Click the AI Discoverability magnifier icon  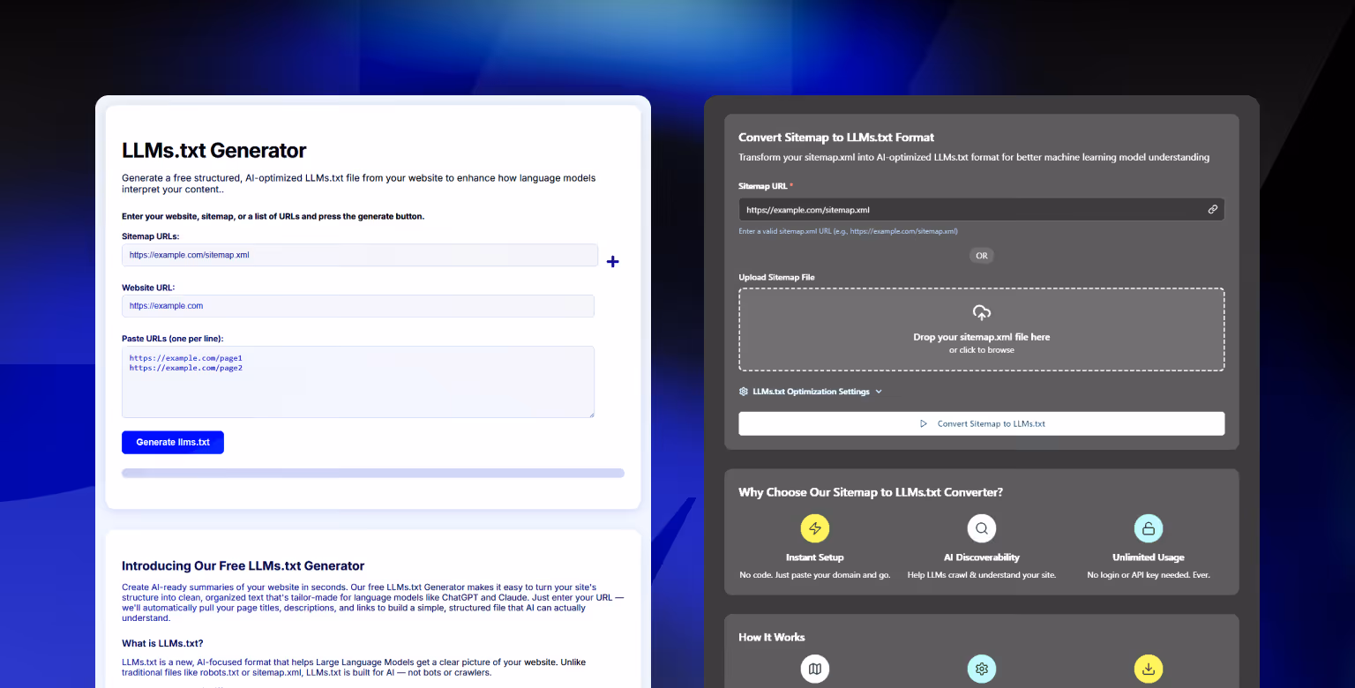point(981,528)
